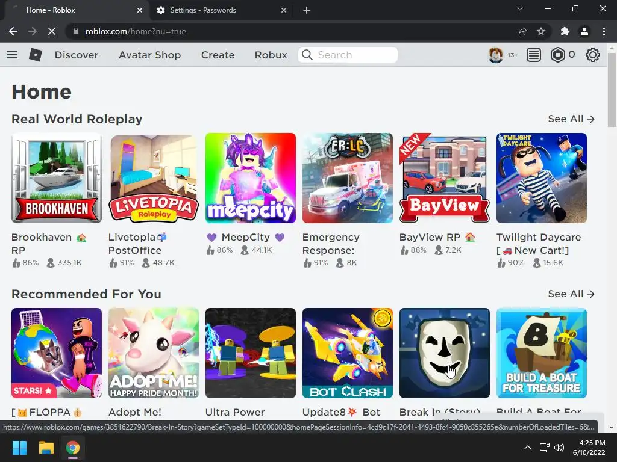Image resolution: width=617 pixels, height=462 pixels.
Task: Click the browser forward arrow
Action: point(33,31)
